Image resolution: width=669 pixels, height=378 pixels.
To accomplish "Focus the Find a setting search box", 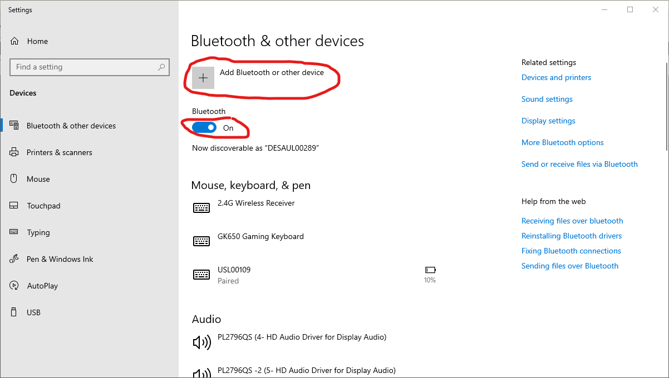I will (x=83, y=67).
